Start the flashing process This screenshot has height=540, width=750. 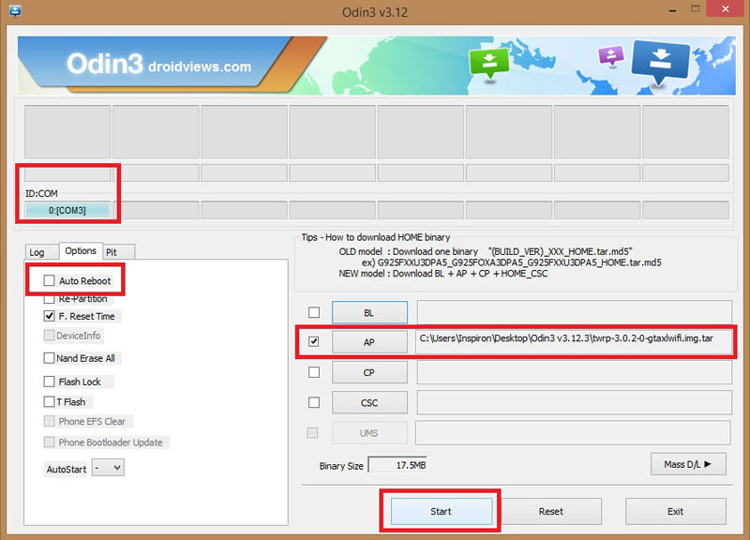pos(441,511)
